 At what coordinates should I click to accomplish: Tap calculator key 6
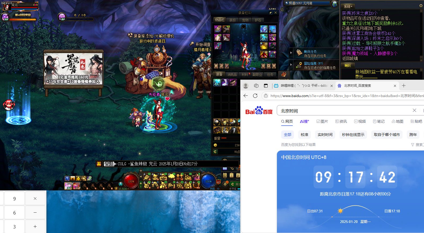tap(14, 213)
